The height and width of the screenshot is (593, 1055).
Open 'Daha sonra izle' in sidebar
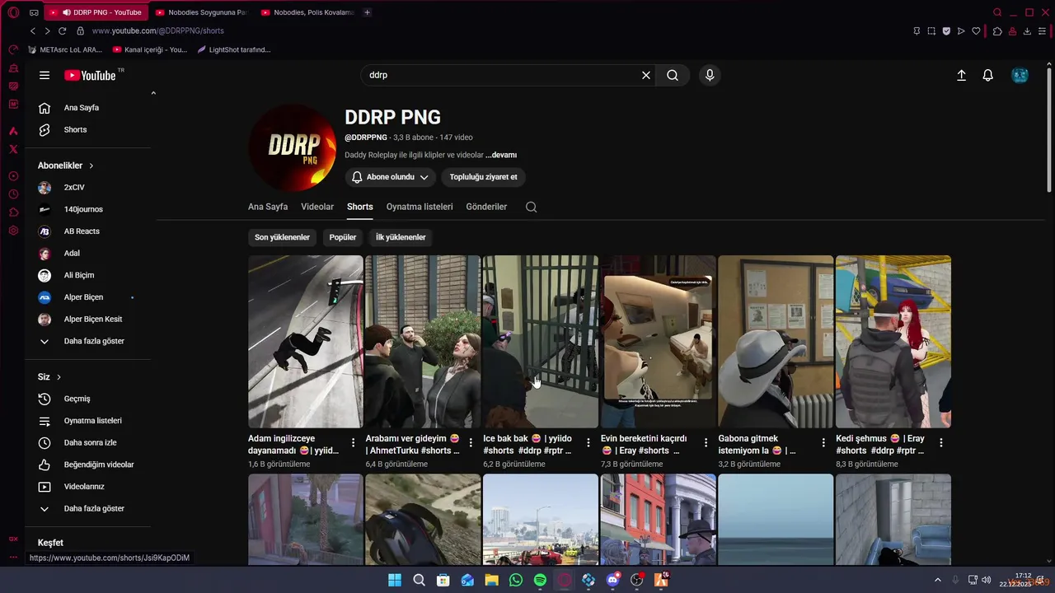coord(91,443)
